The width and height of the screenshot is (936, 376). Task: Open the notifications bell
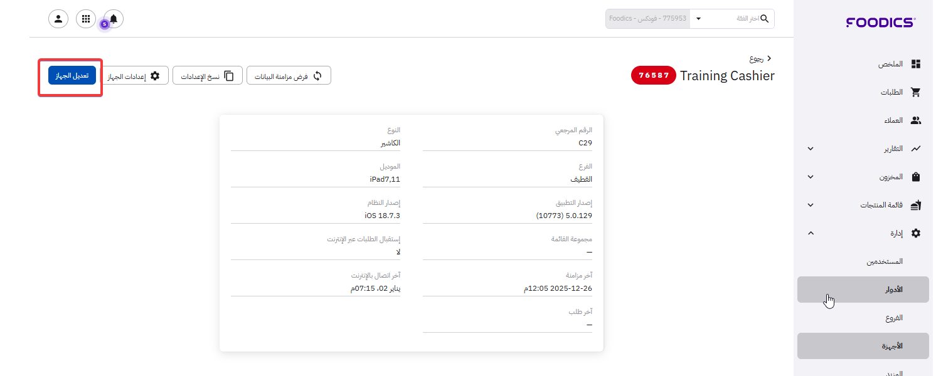click(x=114, y=19)
